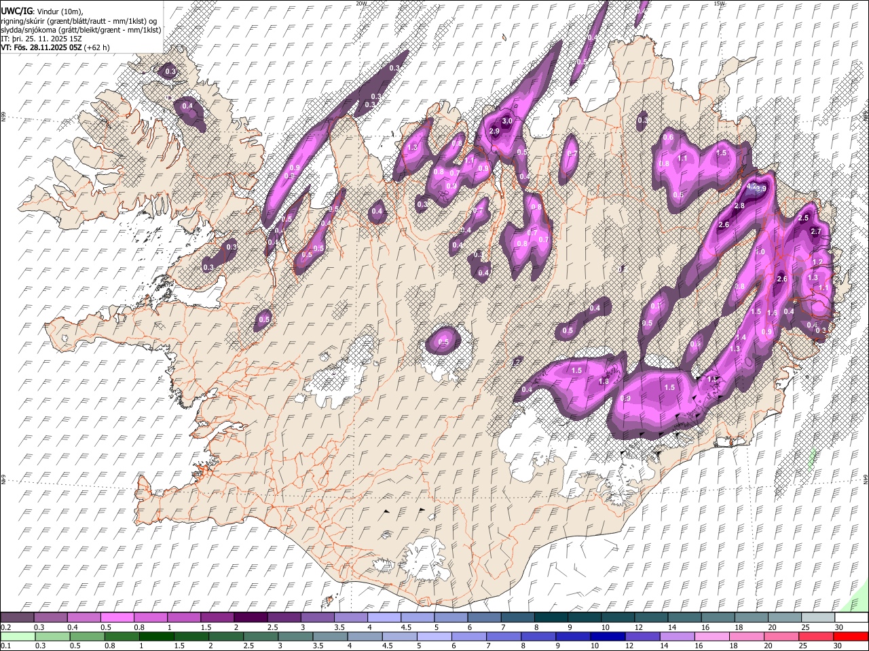Click the 2.9 value just below the 3.0 label
The height and width of the screenshot is (651, 869).
coord(494,131)
